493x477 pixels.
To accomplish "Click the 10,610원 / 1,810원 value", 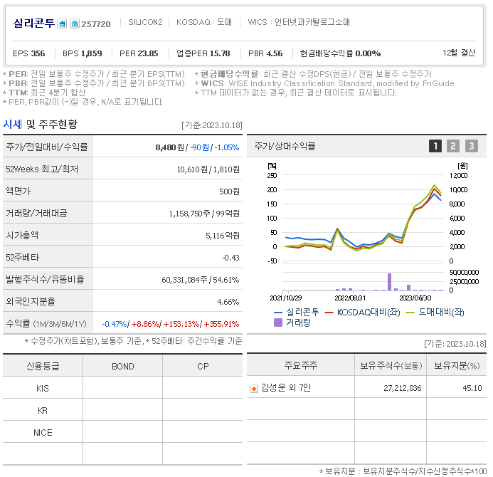I will coord(208,169).
